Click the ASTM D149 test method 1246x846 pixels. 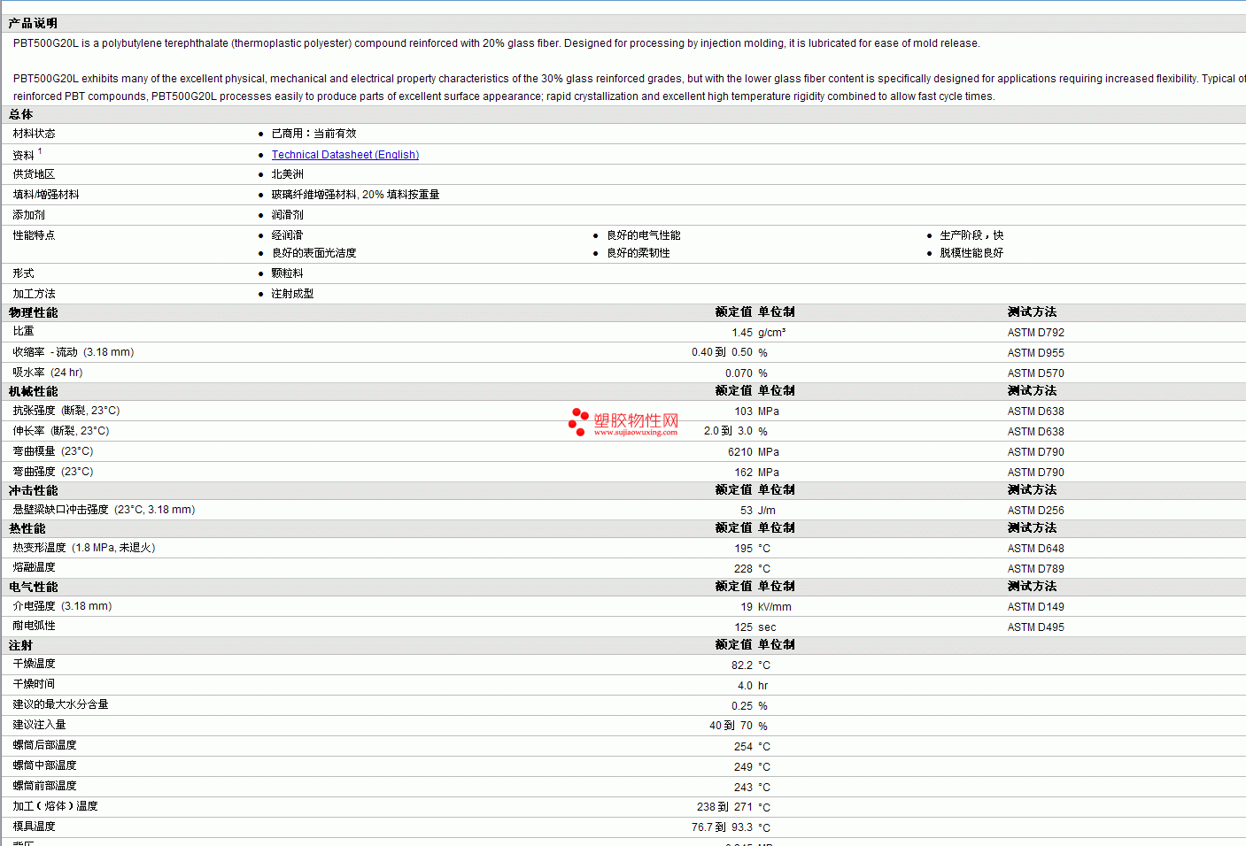coord(1036,607)
